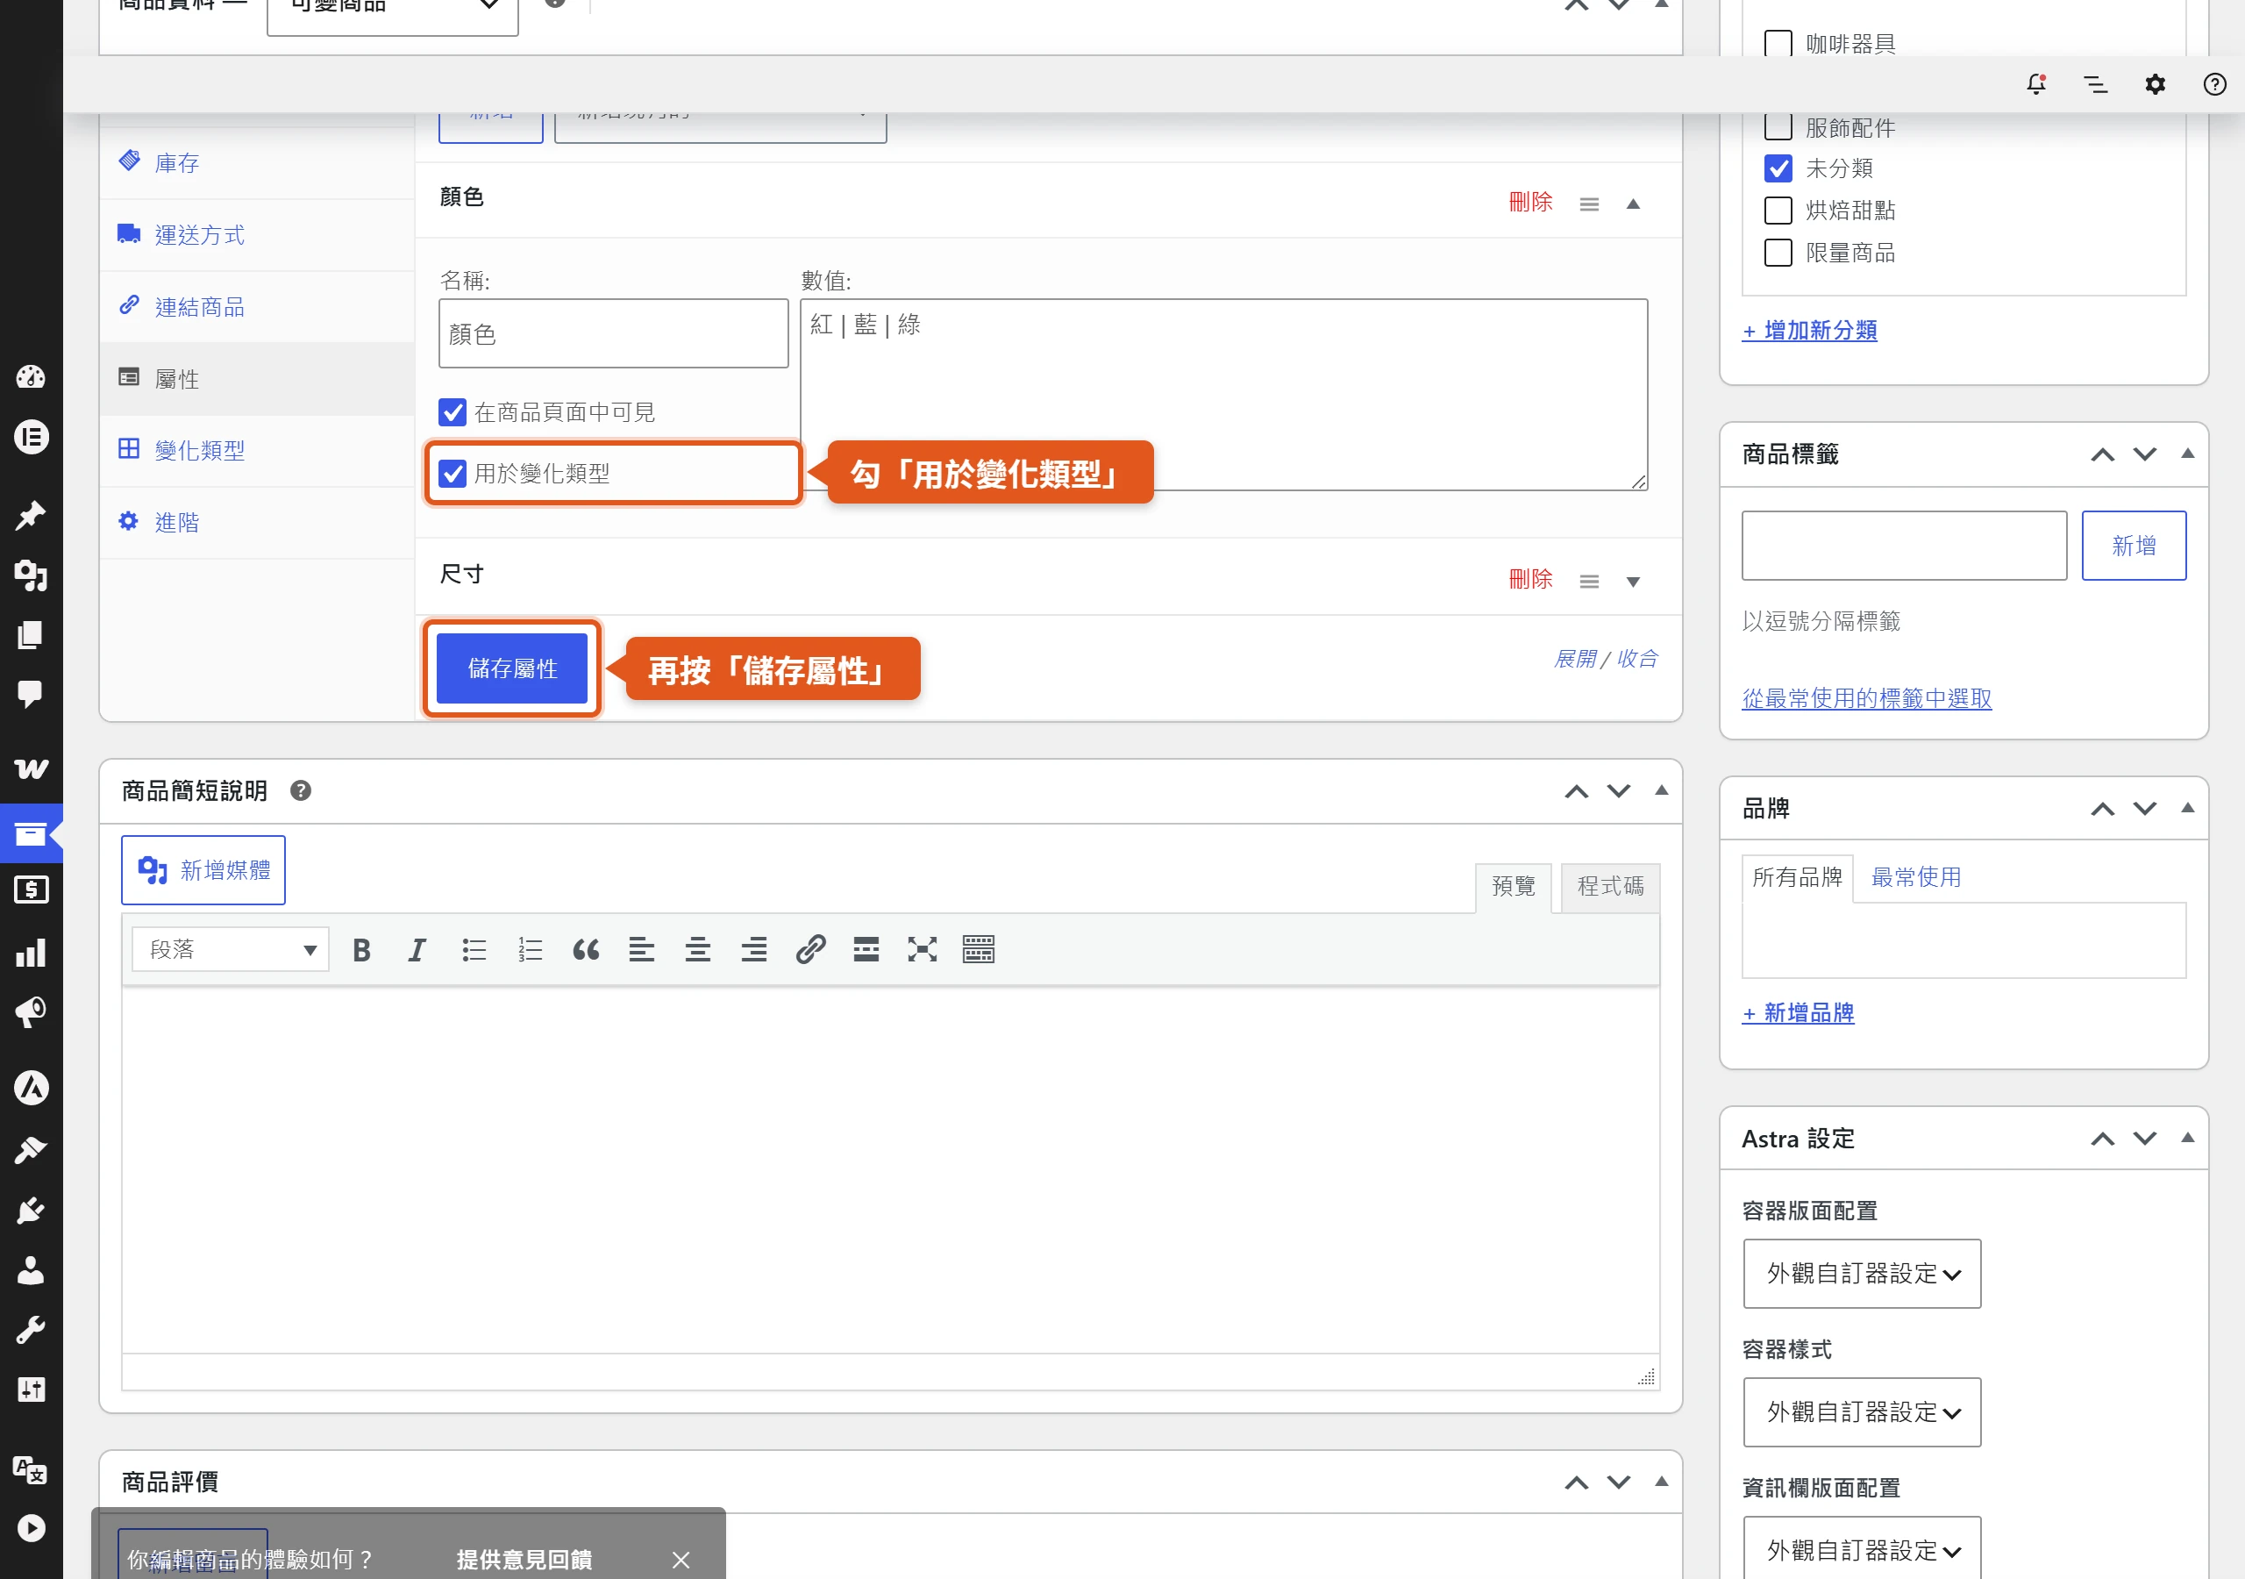Open the help question-mark icon in header
Image resolution: width=2245 pixels, height=1579 pixels.
click(x=2214, y=84)
